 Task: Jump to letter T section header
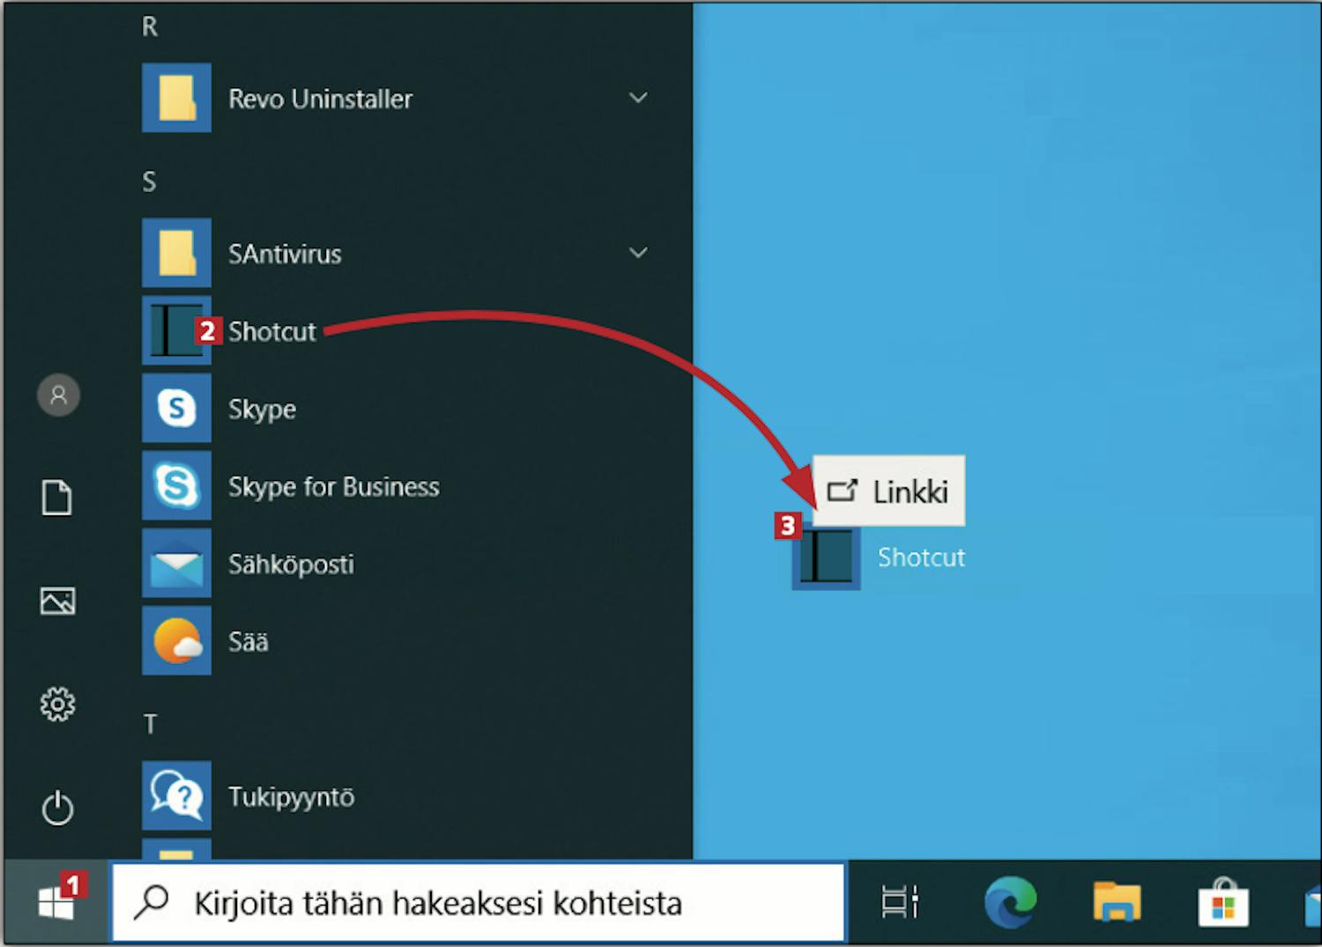[x=150, y=724]
